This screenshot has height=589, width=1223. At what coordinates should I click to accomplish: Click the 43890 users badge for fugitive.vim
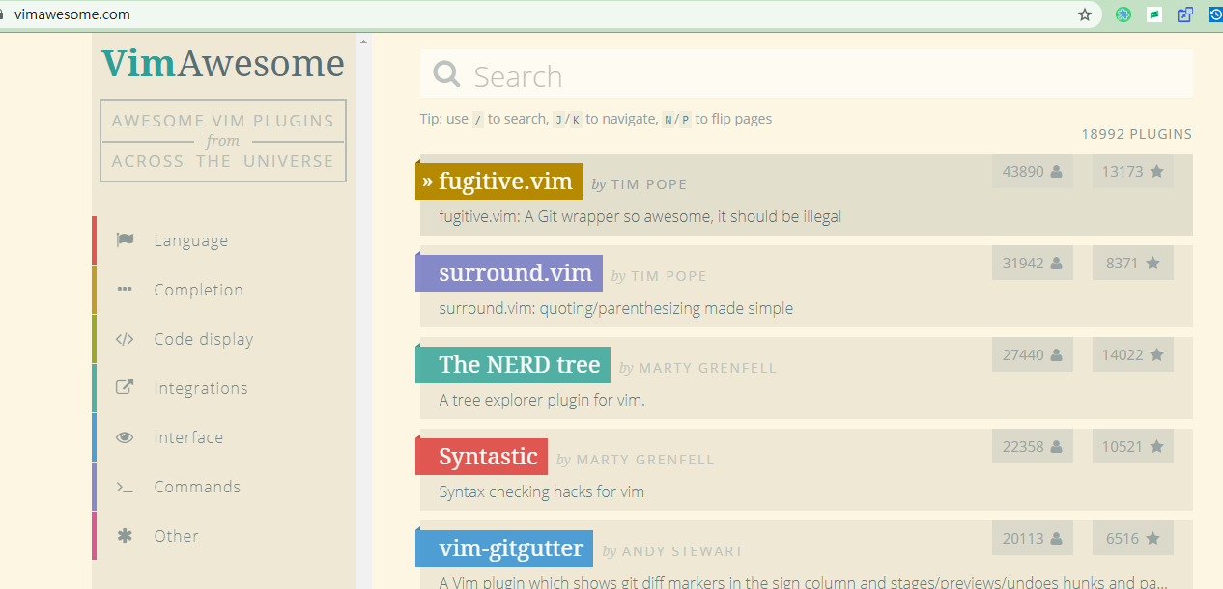pos(1033,171)
